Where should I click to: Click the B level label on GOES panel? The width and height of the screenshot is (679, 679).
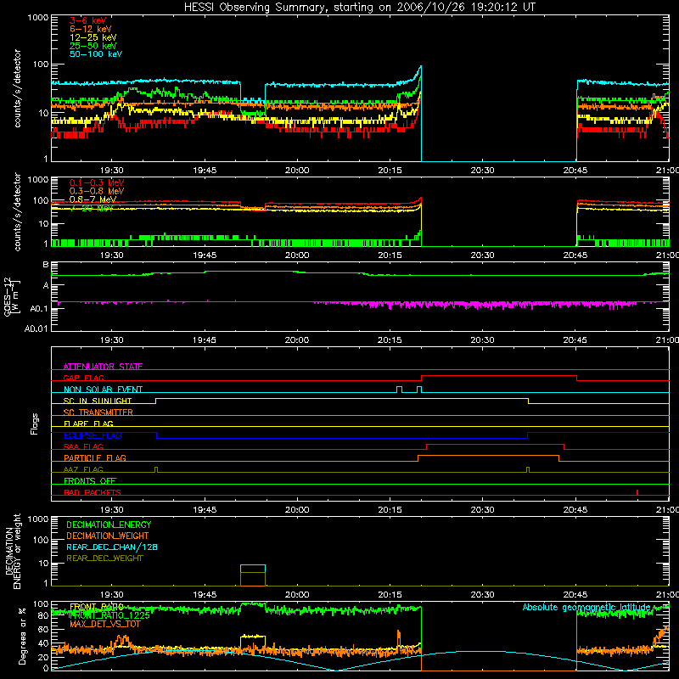pos(46,265)
